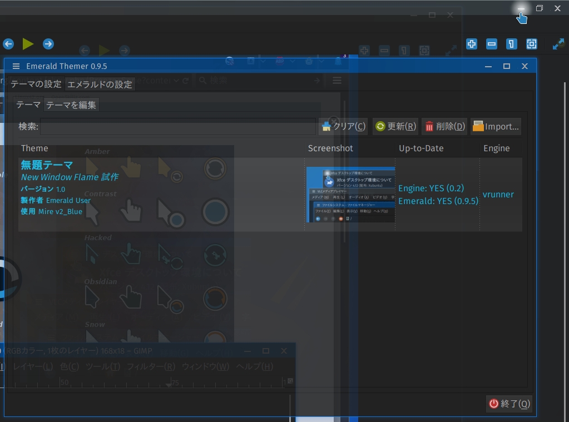The height and width of the screenshot is (422, 569).
Task: Click the Engine column header
Action: [x=497, y=148]
